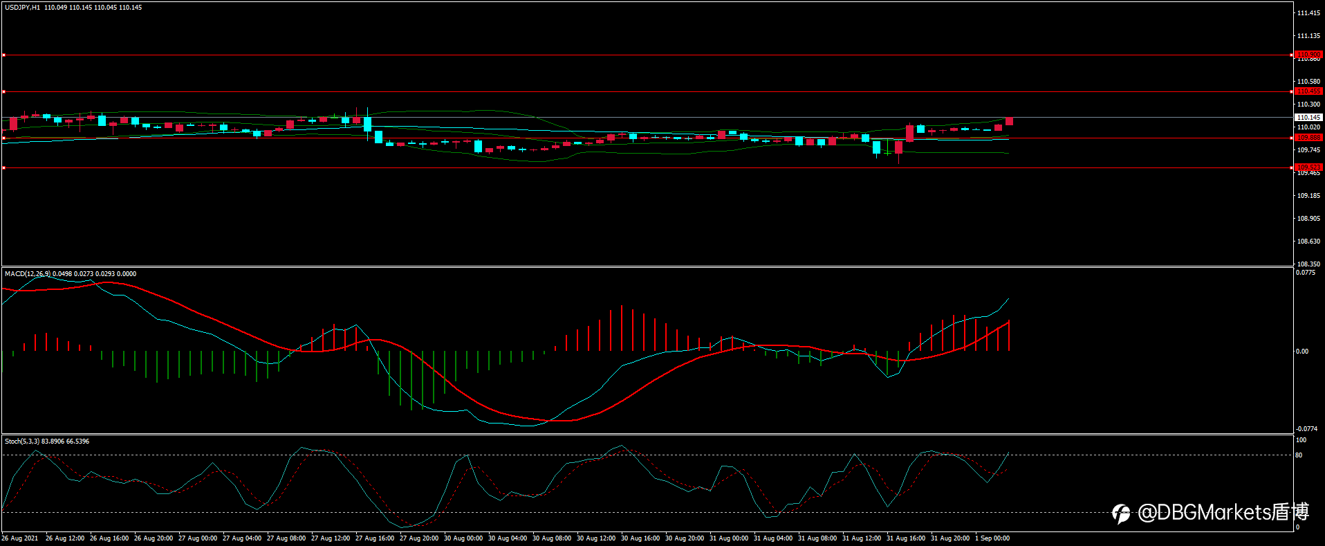The width and height of the screenshot is (1325, 546).
Task: Click the 27 Aug 04:00 time label
Action: (x=242, y=538)
